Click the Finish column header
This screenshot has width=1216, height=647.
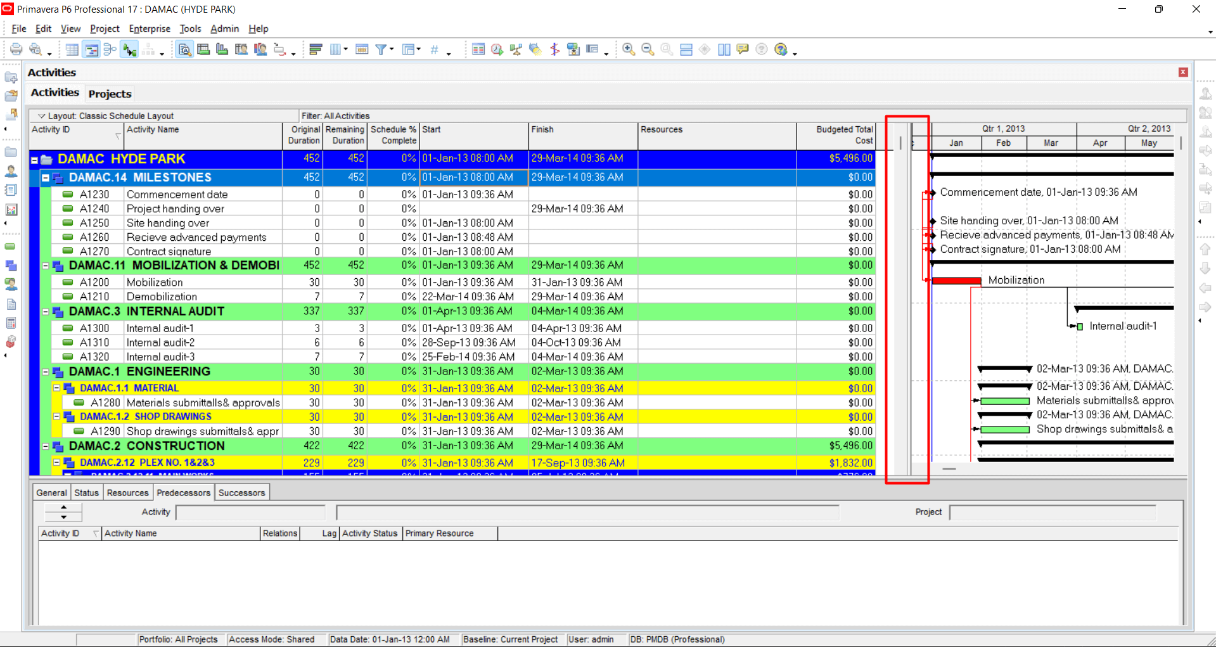pos(583,136)
